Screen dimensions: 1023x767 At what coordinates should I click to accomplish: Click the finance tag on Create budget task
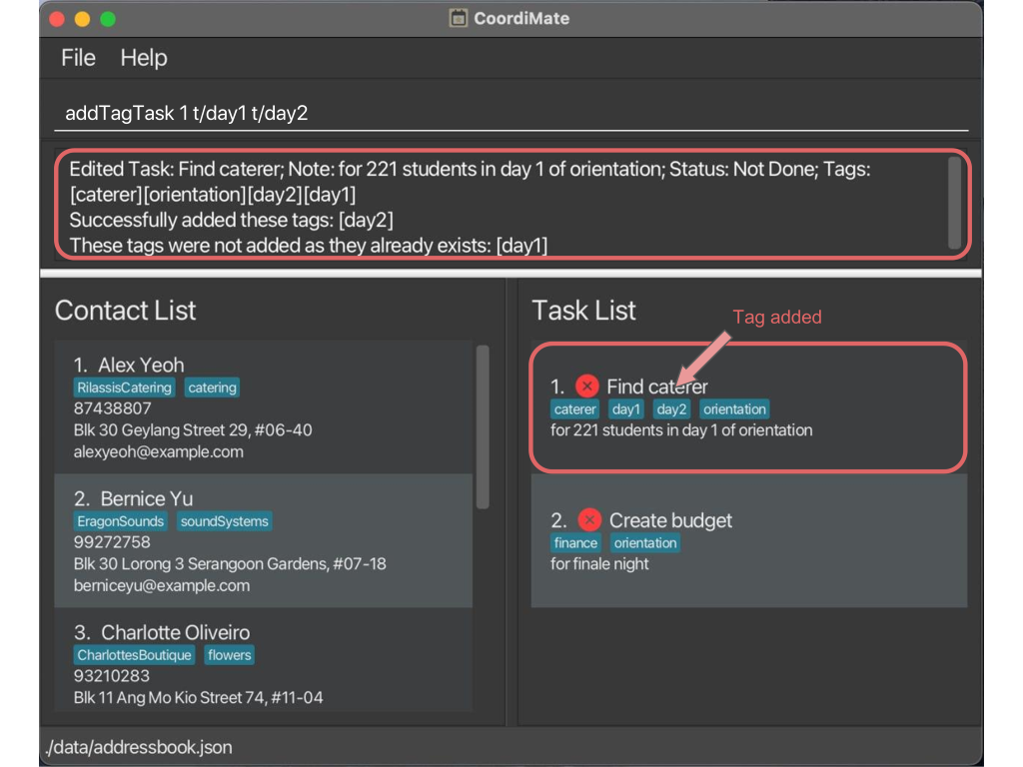pos(575,543)
